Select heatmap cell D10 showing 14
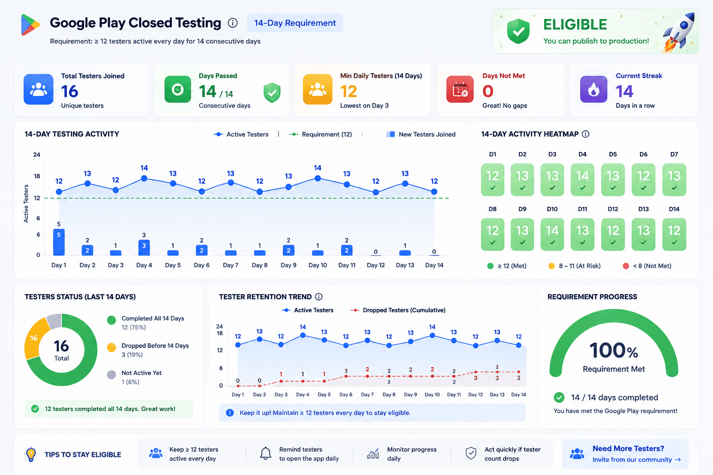Viewport: 713px width, 475px height. click(552, 234)
